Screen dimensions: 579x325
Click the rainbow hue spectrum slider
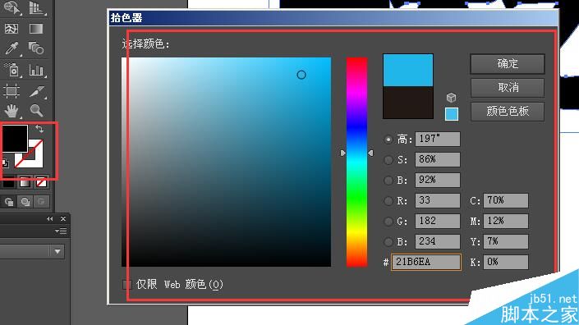(x=356, y=162)
